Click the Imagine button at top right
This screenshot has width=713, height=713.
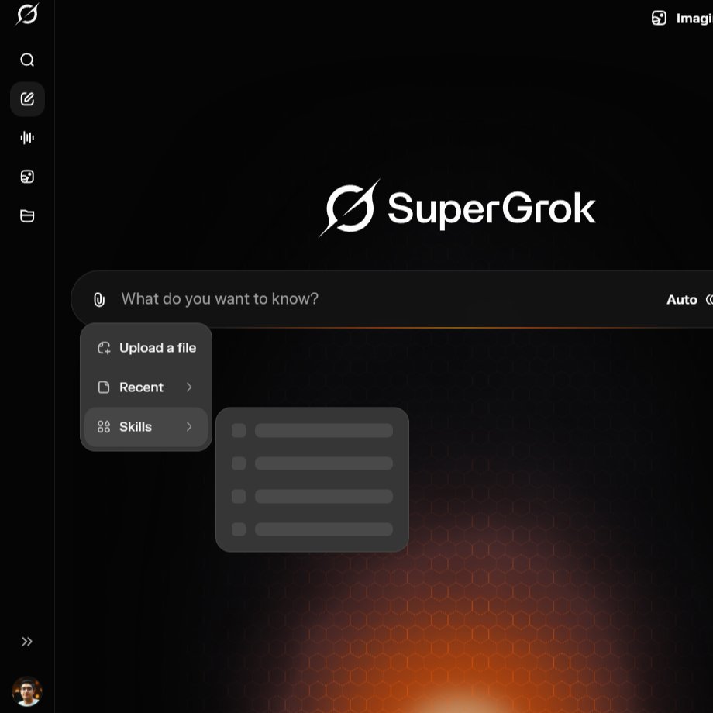682,18
